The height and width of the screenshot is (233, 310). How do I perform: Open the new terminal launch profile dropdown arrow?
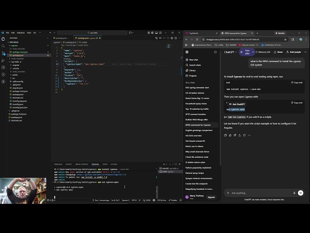[x=167, y=164]
